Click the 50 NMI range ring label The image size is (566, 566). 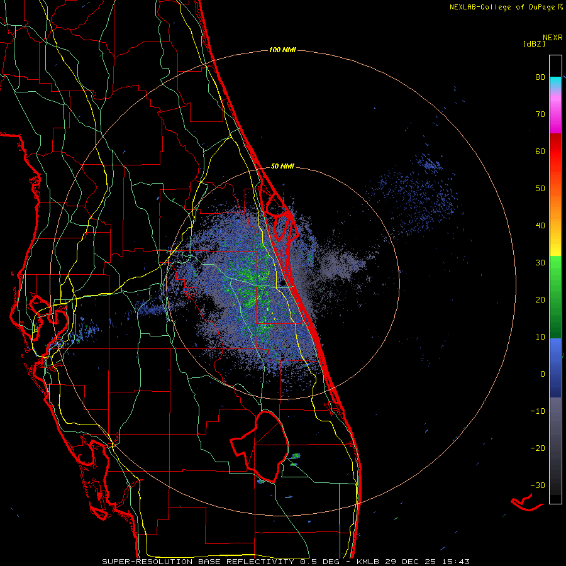tap(282, 167)
